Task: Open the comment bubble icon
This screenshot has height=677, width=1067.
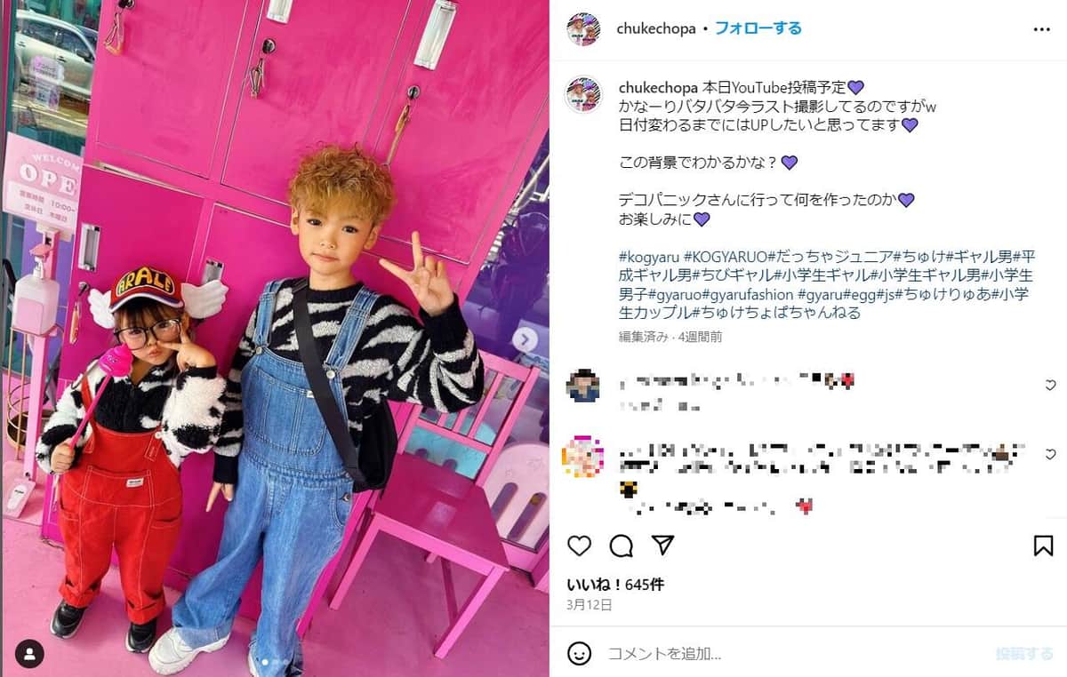Action: click(622, 546)
